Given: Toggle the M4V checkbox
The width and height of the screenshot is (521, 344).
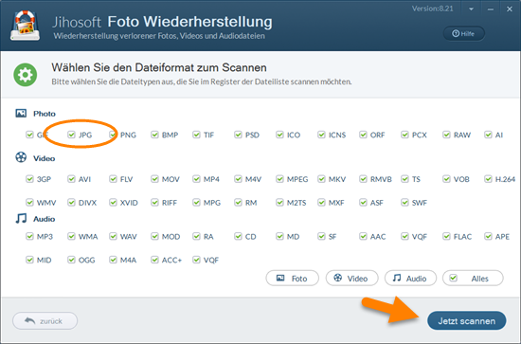Looking at the screenshot, I should pos(238,179).
